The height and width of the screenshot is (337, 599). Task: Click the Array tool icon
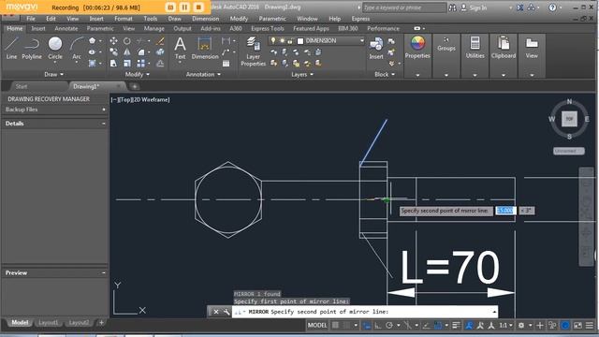coord(141,63)
